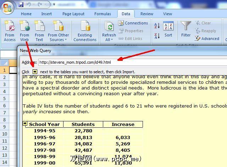This screenshot has width=227, height=167.
Task: Click the 6,033 increase value
Action: [123, 137]
